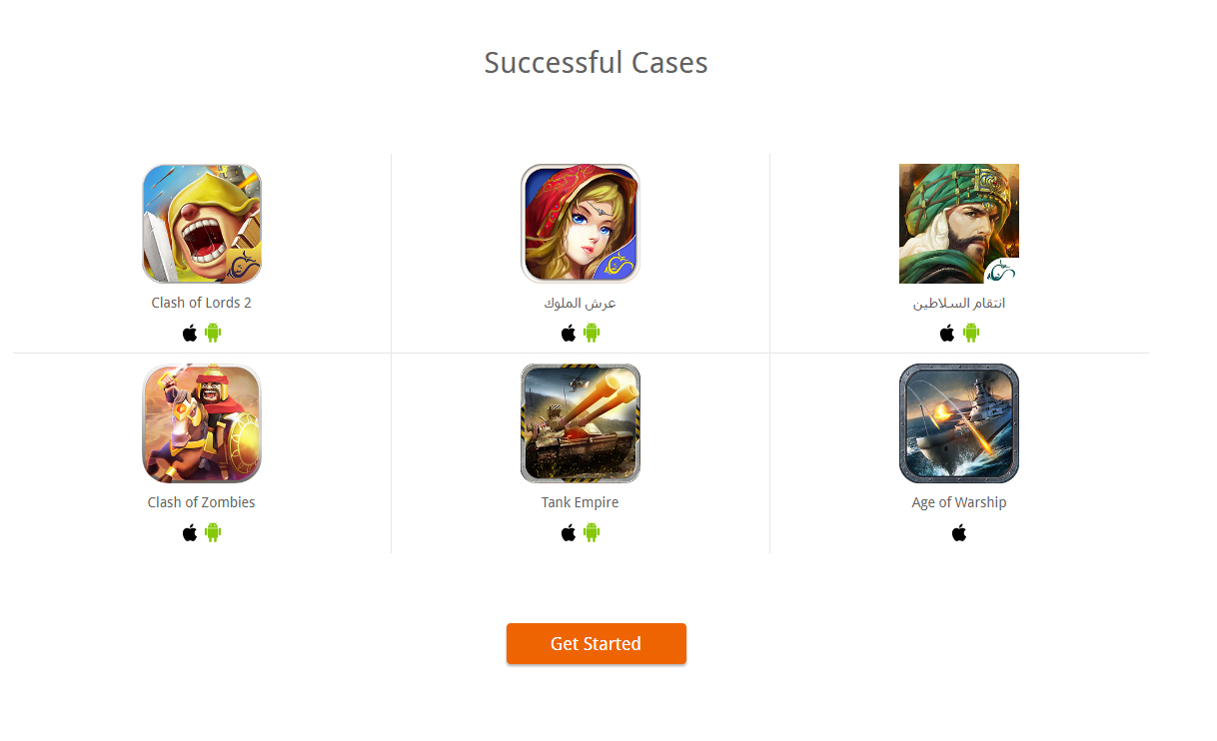
Task: Click the orange Get Started button
Action: [597, 643]
